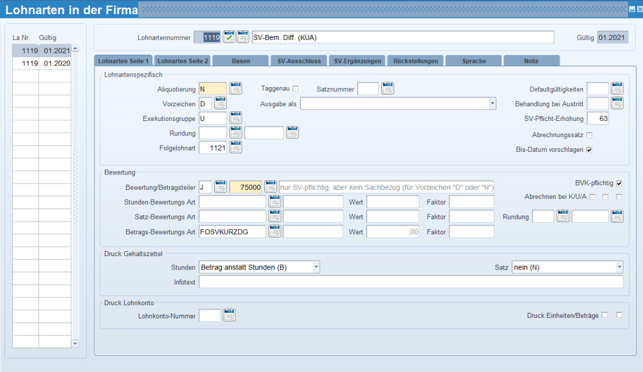
Task: Click the Infotext input field
Action: coord(411,282)
